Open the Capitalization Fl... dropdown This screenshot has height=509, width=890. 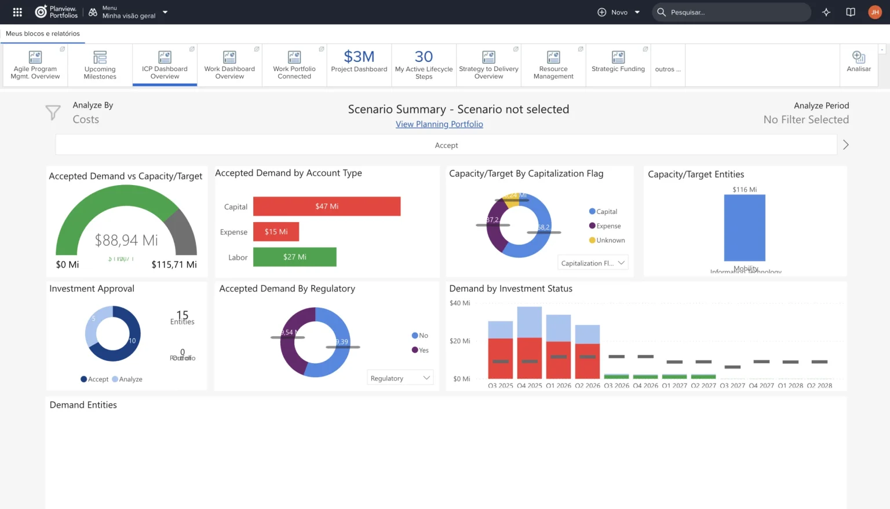(593, 263)
